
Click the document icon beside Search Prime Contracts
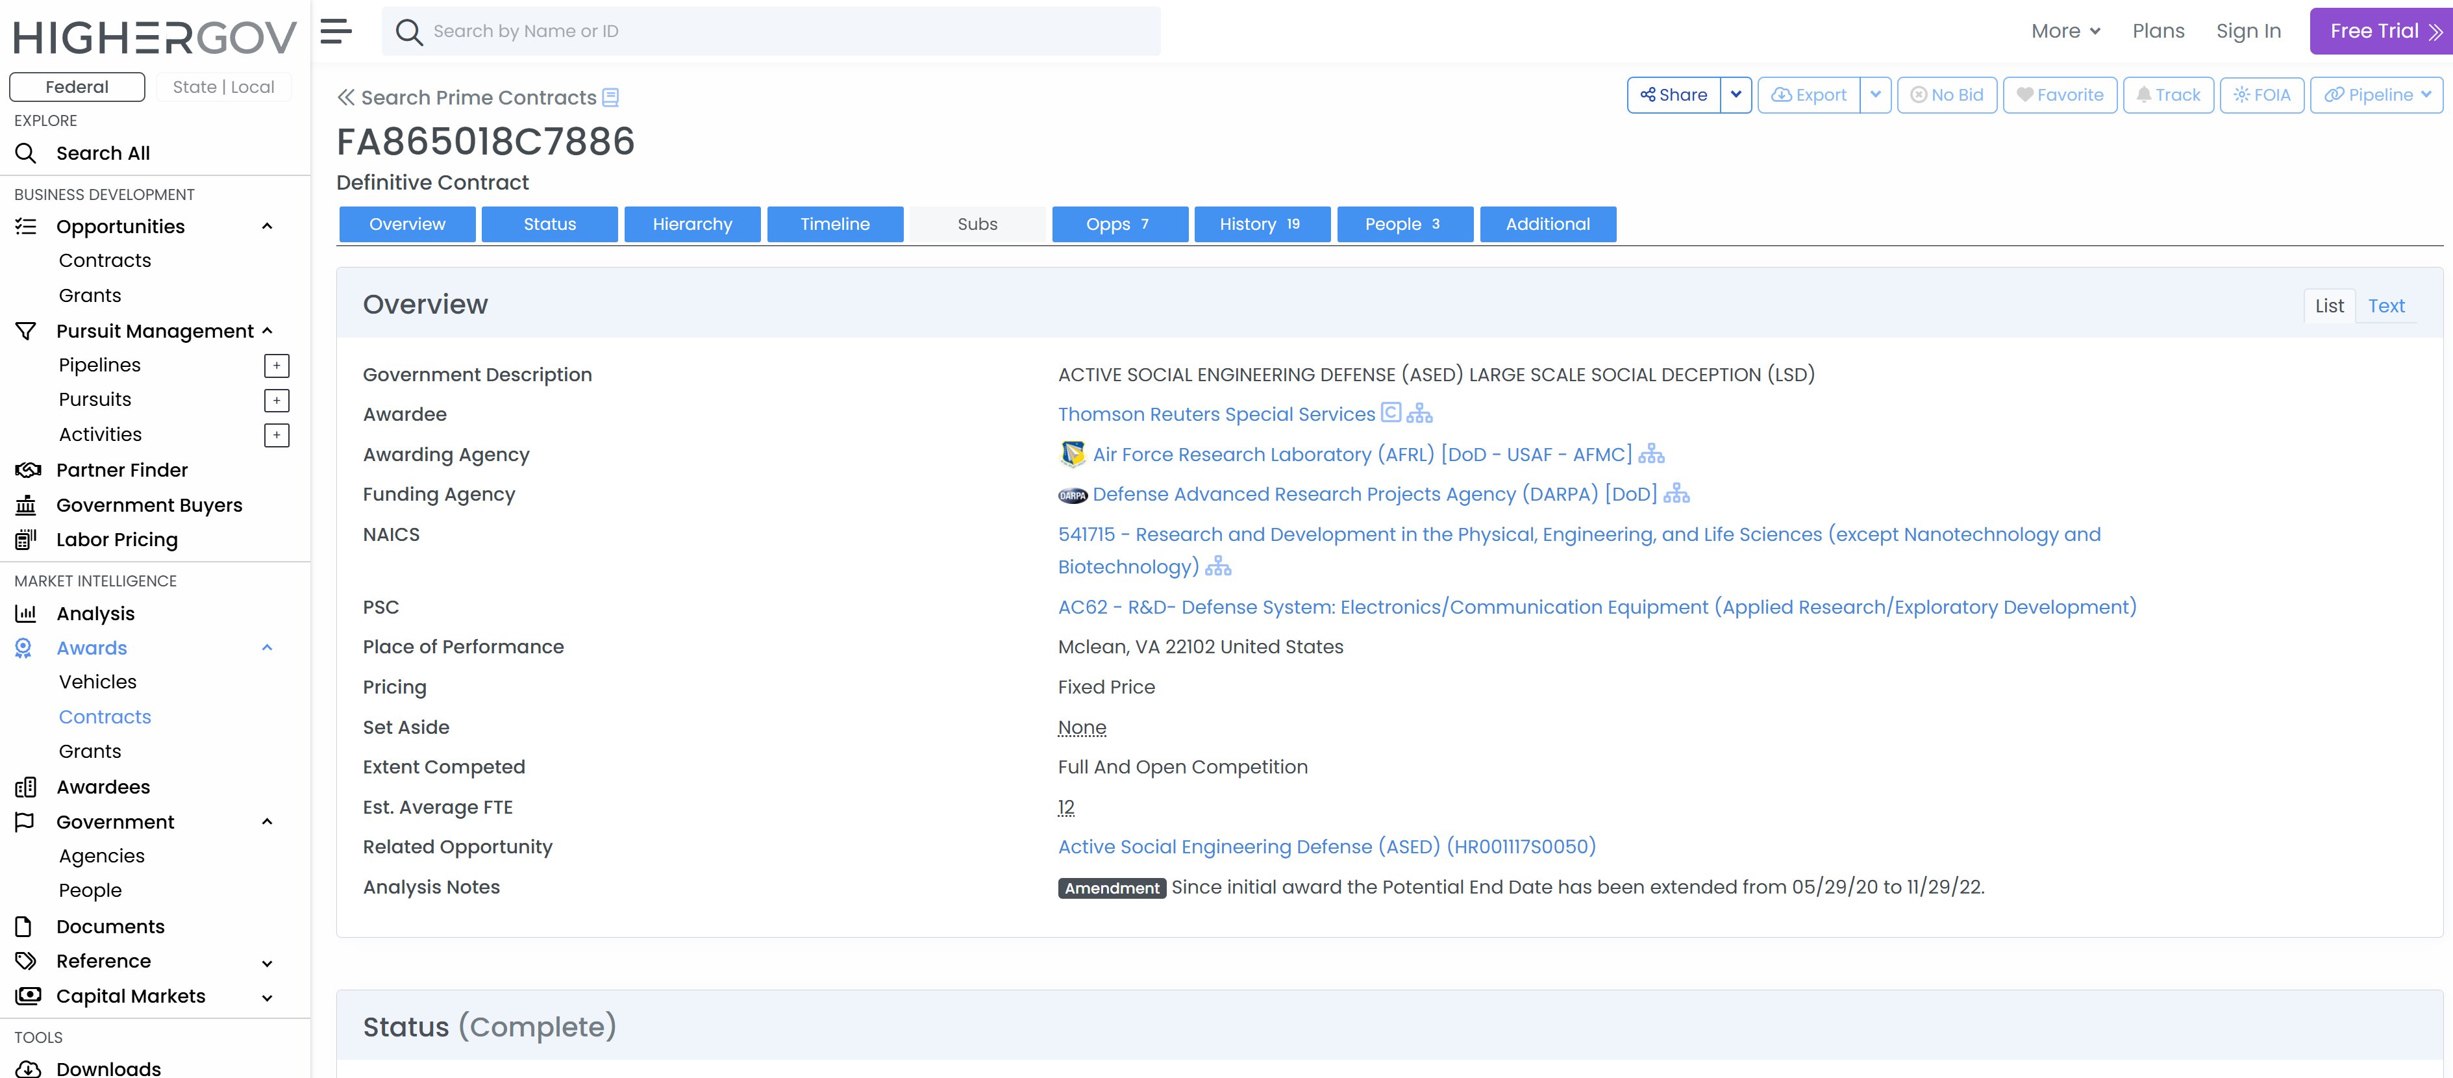click(x=610, y=97)
